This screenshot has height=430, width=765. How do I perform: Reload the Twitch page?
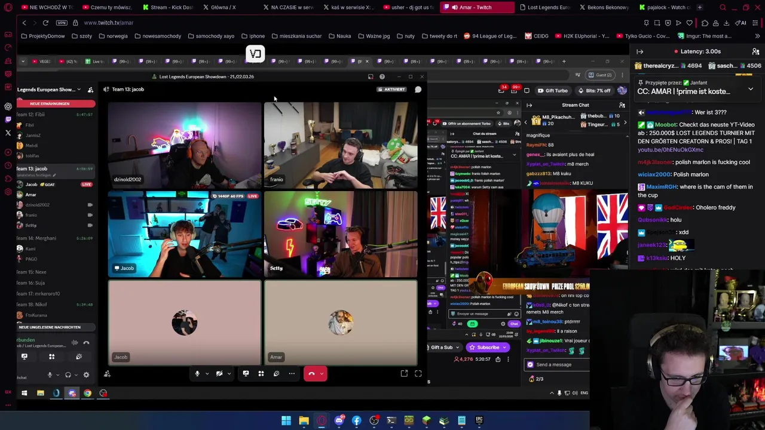(x=45, y=23)
